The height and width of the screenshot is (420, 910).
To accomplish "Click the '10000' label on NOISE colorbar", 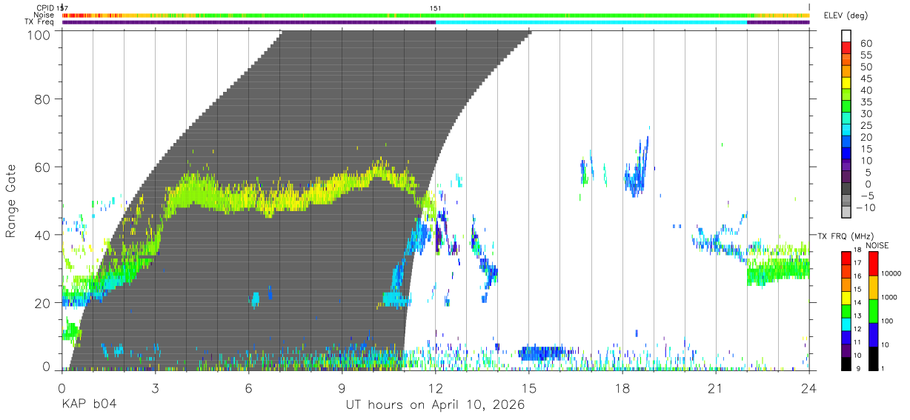I will pos(891,275).
